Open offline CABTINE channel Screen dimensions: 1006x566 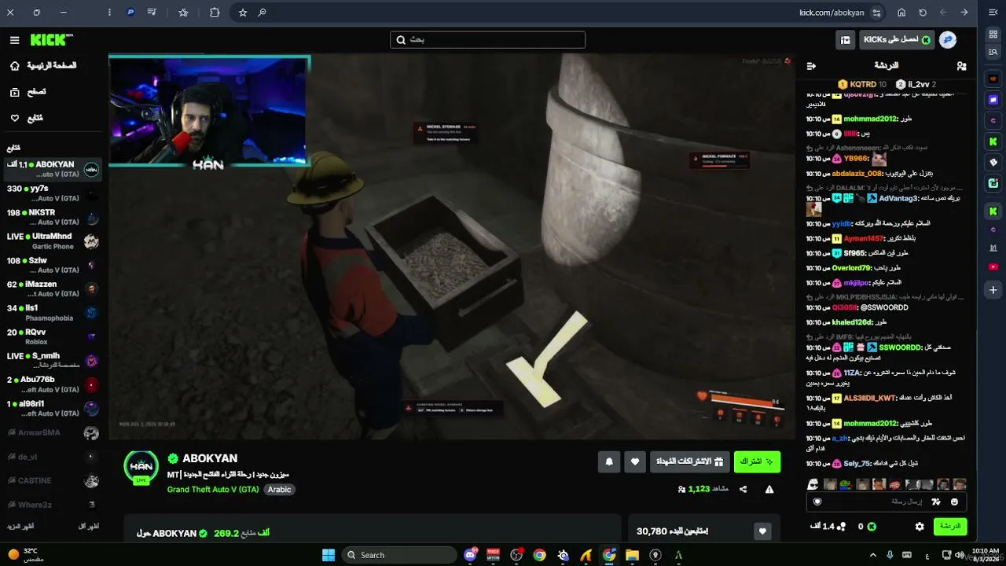(53, 480)
